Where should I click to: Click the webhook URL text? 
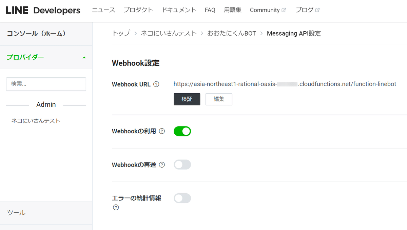[x=285, y=84]
